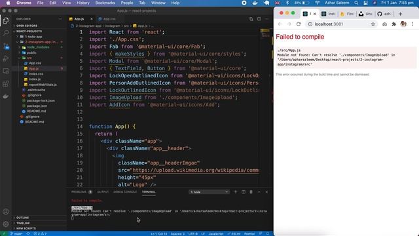Screen dimensions: 419x236
Task: Open Bookmarks menu in menu bar
Action: (105, 3)
